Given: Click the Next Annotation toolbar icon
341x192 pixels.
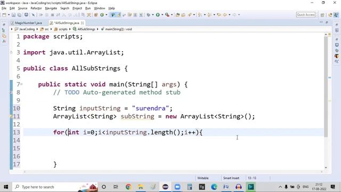Looking at the screenshot, I should point(200,15).
